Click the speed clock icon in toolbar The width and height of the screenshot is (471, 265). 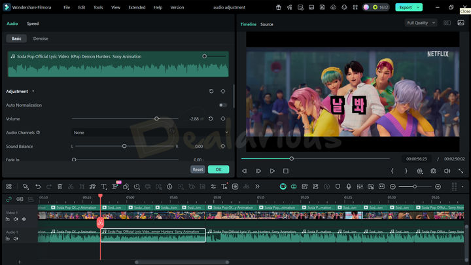click(x=137, y=186)
